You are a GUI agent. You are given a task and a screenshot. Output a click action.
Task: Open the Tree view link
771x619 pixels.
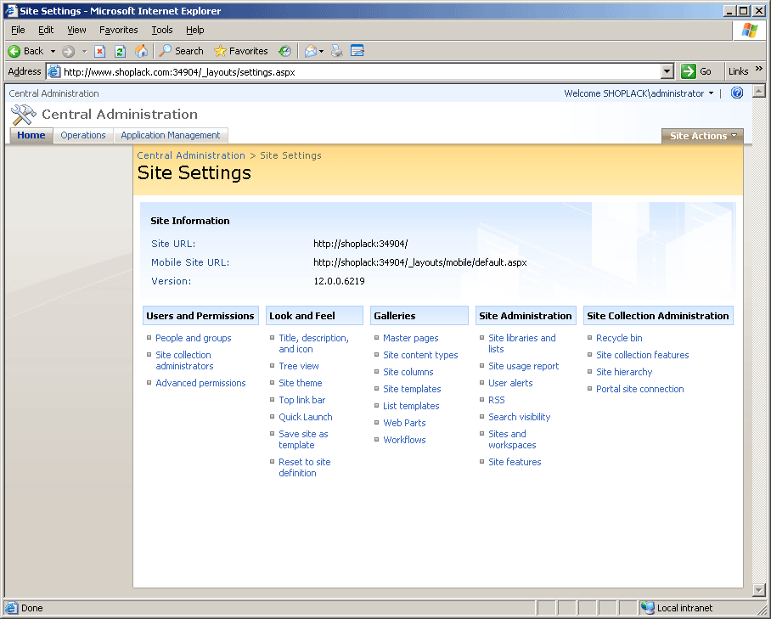click(x=299, y=366)
